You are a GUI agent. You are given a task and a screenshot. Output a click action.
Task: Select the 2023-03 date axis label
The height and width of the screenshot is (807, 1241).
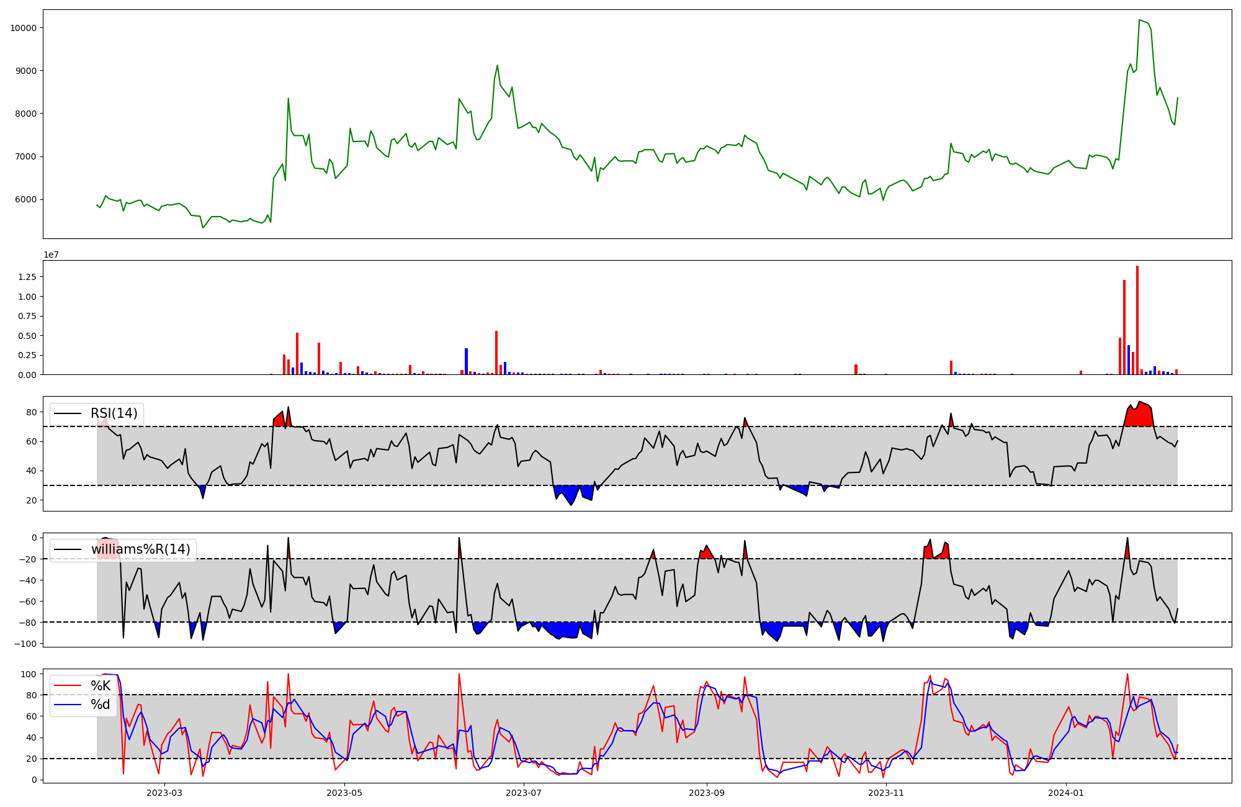tap(164, 793)
